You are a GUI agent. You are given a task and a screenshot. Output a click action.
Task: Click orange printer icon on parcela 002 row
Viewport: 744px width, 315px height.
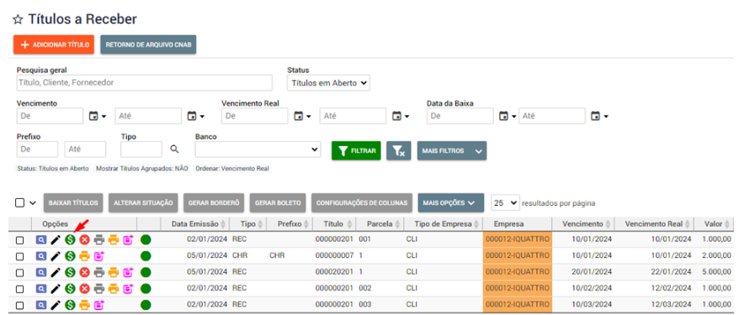pyautogui.click(x=114, y=288)
